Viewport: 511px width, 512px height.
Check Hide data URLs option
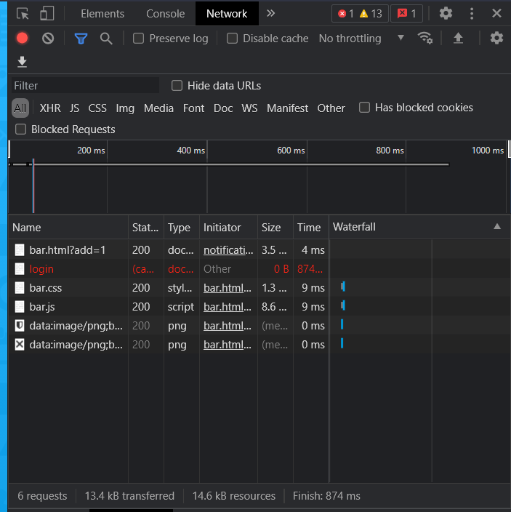click(177, 86)
